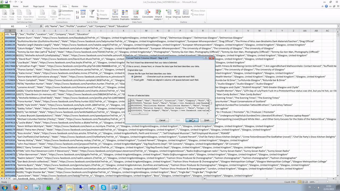Expand the formula bar

click(338, 26)
